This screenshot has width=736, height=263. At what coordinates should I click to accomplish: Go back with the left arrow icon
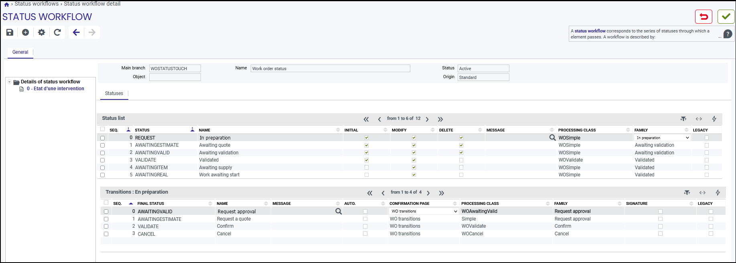pyautogui.click(x=76, y=32)
